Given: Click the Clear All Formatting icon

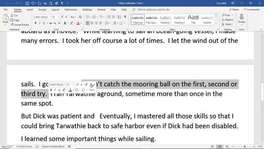Looking at the screenshot, I should [81, 17].
